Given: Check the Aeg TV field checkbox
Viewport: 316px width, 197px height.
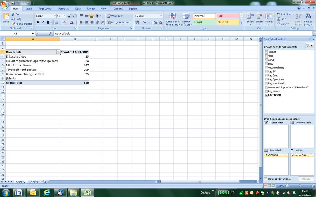Looking at the screenshot, I should (266, 72).
